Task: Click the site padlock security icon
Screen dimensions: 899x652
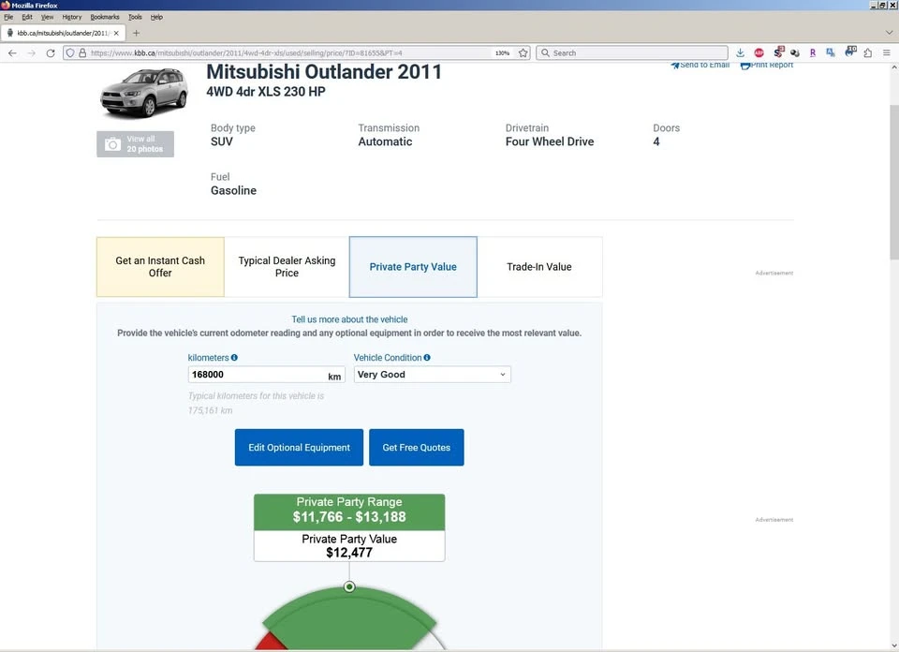Action: point(82,52)
